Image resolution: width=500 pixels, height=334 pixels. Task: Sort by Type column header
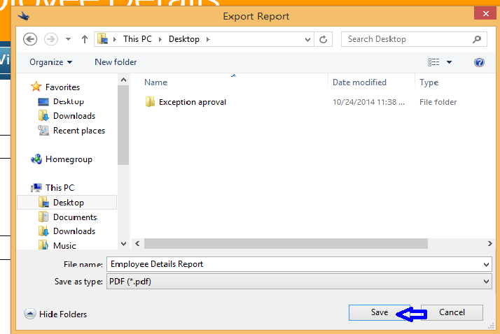coord(429,82)
